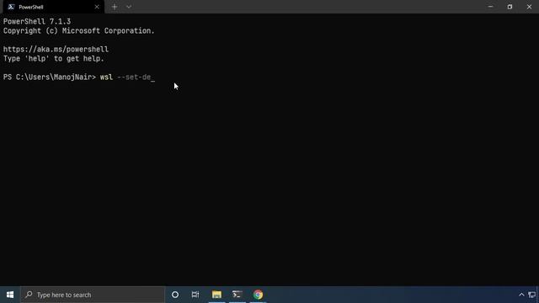Switch to Windows Terminal taskbar icon
This screenshot has height=303, width=539.
237,295
